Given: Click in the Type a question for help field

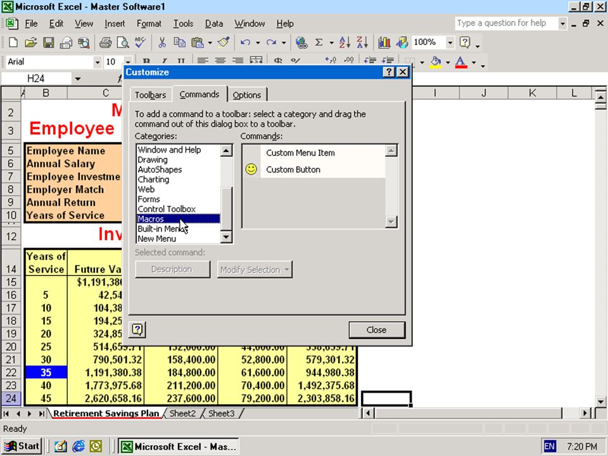Looking at the screenshot, I should [x=507, y=23].
